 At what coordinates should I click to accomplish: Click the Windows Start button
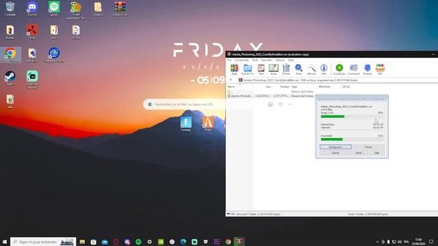pyautogui.click(x=5, y=241)
